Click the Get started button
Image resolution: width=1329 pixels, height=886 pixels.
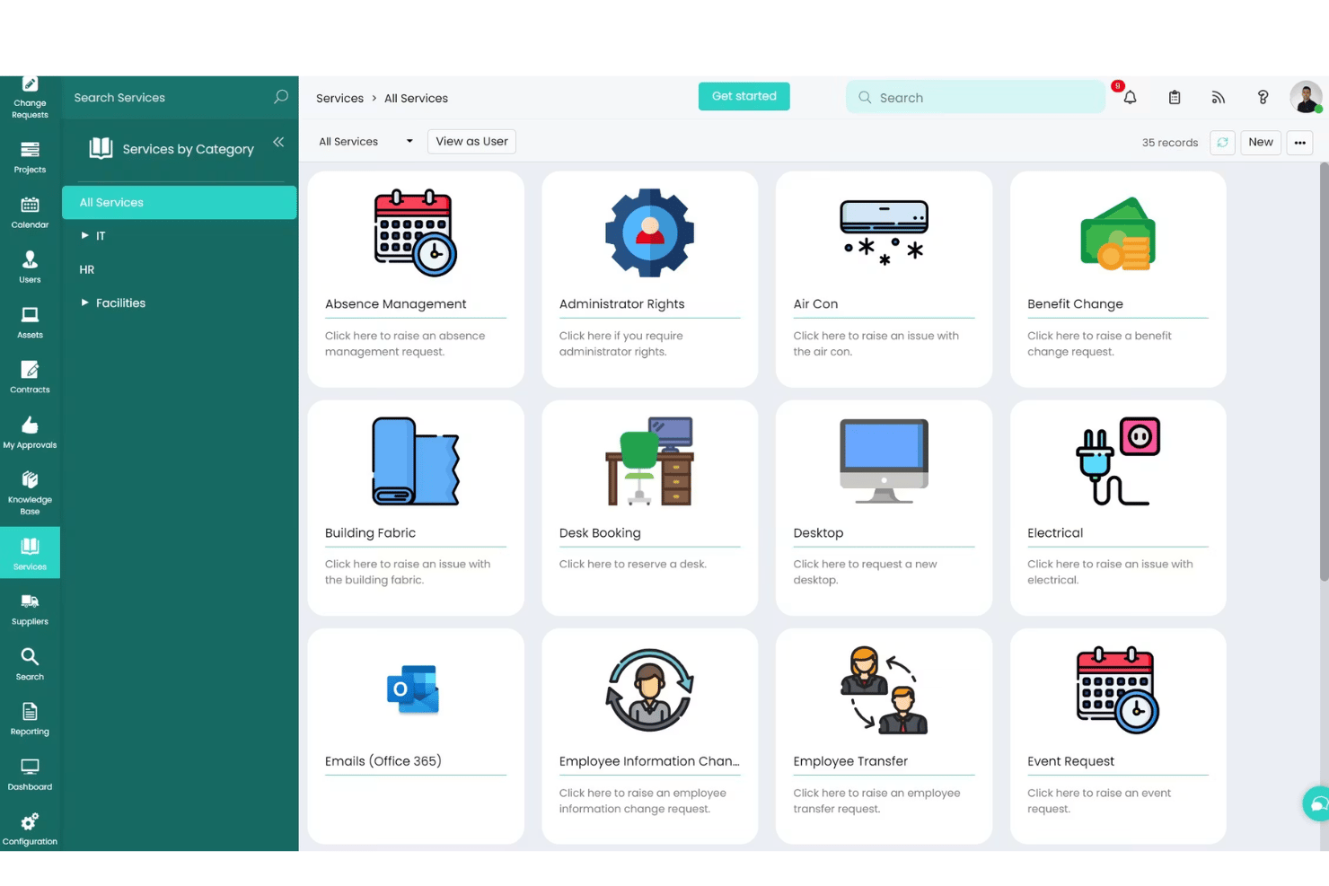(x=744, y=96)
